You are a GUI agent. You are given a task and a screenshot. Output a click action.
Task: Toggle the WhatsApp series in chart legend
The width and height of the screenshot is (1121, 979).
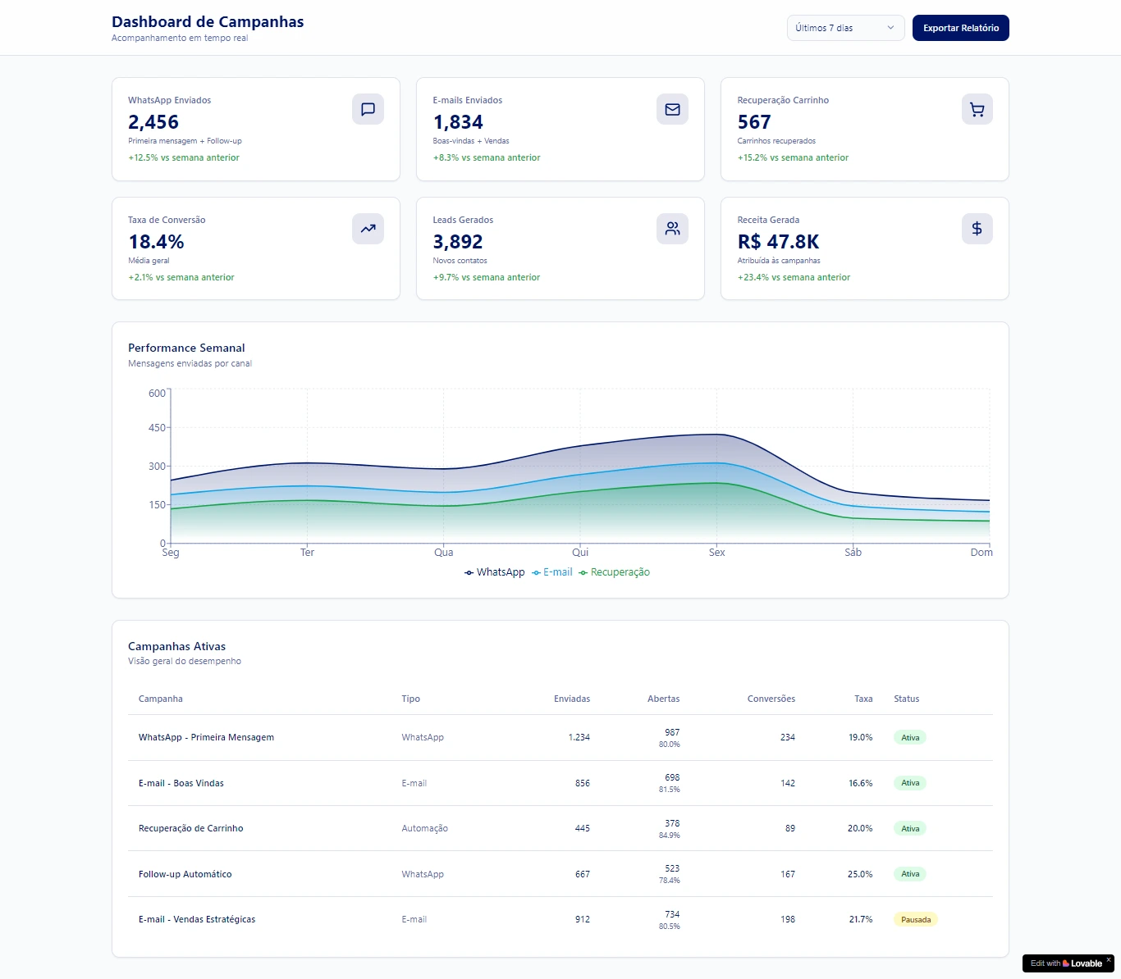tap(494, 572)
